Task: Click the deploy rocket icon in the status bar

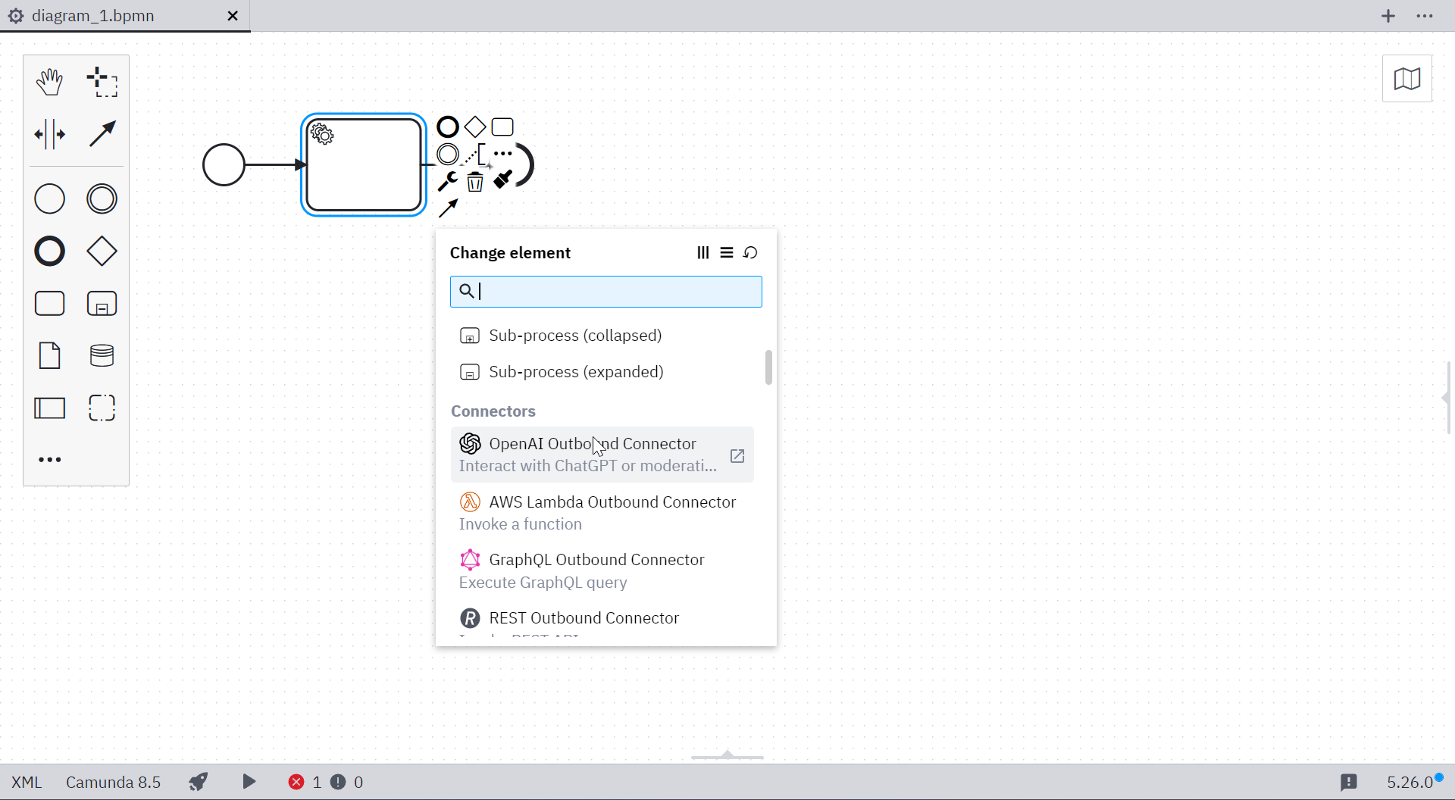Action: 199,781
